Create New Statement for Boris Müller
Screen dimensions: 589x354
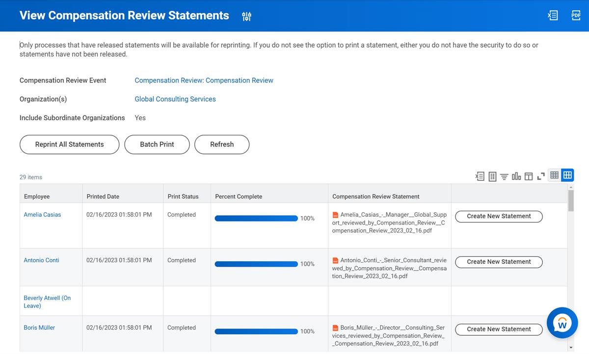click(x=499, y=329)
